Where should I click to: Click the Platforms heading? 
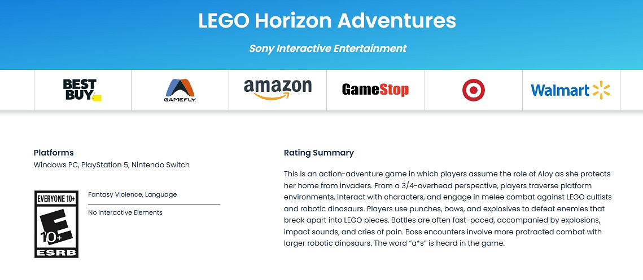pyautogui.click(x=54, y=153)
